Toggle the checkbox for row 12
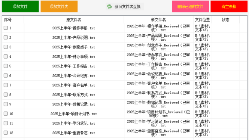The width and height of the screenshot is (249, 140). [x=6, y=133]
